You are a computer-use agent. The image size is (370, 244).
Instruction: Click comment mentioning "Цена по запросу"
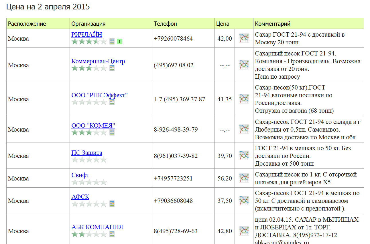click(308, 65)
